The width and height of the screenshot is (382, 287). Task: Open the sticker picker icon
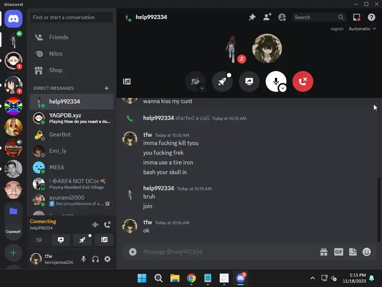[353, 252]
